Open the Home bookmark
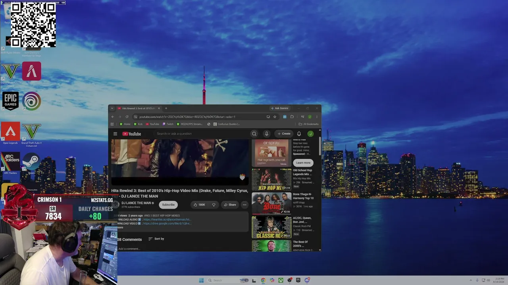 pos(125,124)
